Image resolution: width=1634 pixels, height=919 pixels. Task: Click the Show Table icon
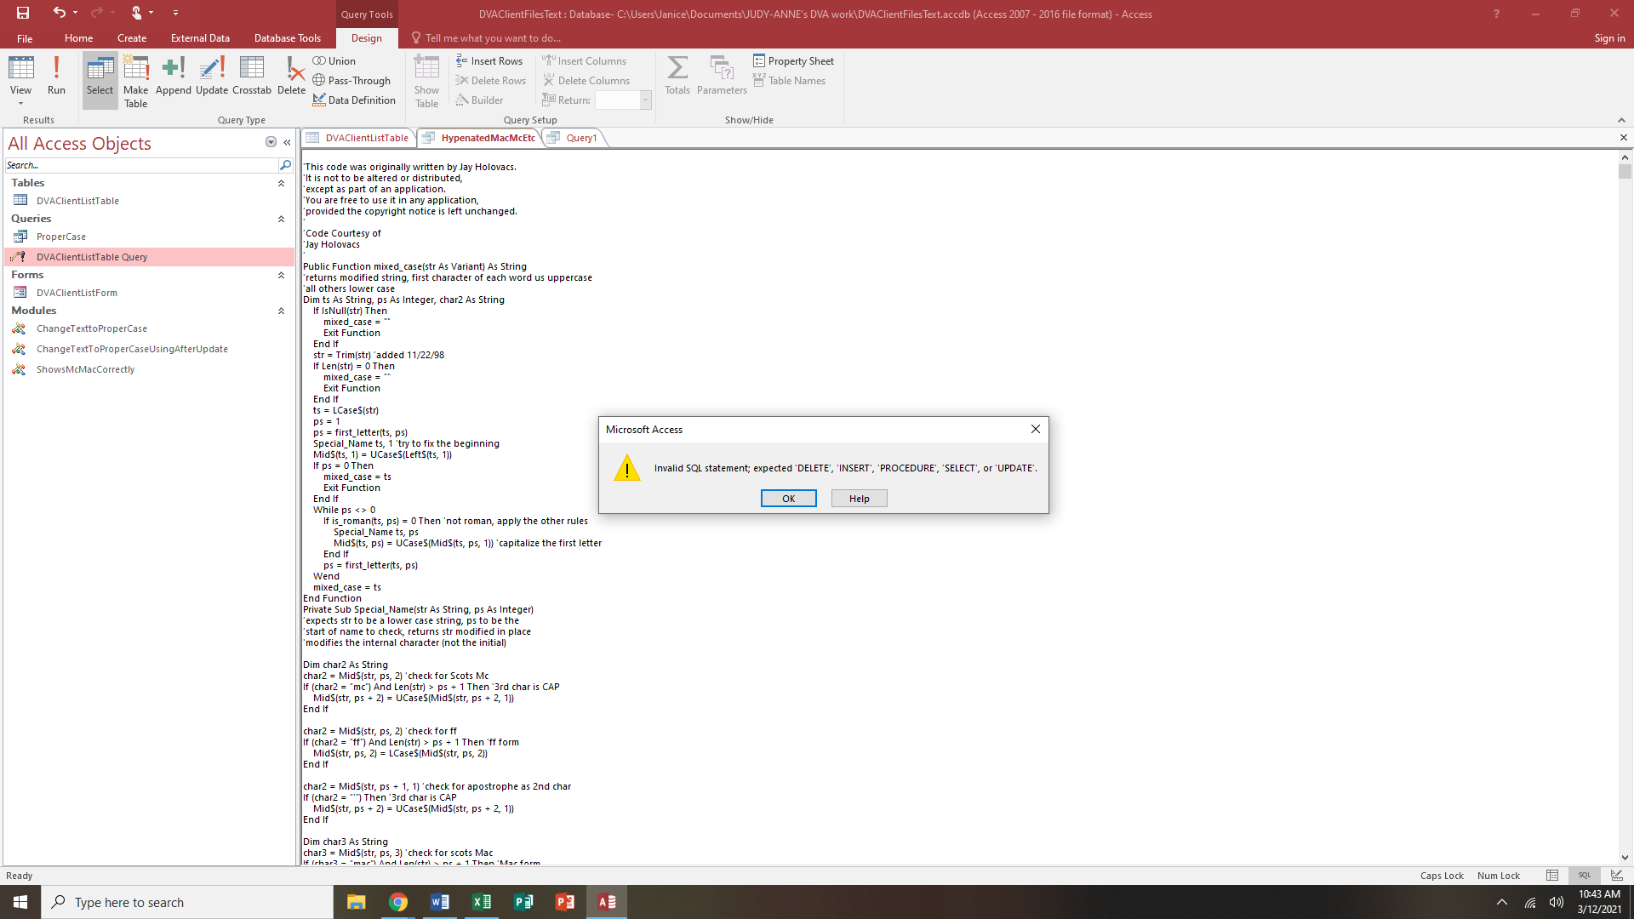point(426,81)
